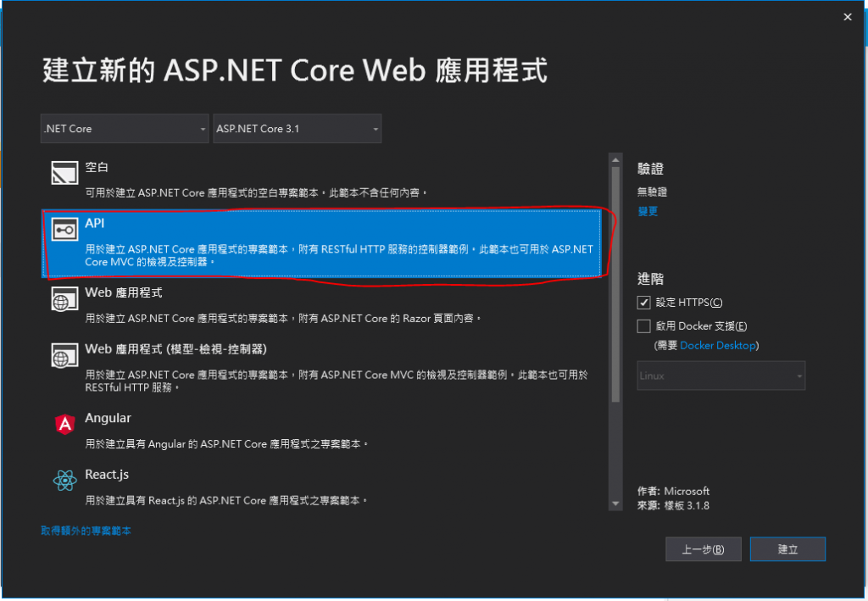
Task: Click the template list scrollbar up arrow
Action: pos(615,160)
